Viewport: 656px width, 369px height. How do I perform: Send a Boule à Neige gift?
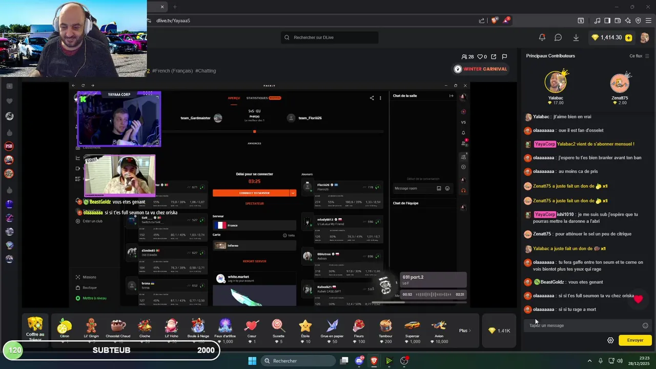pyautogui.click(x=198, y=330)
